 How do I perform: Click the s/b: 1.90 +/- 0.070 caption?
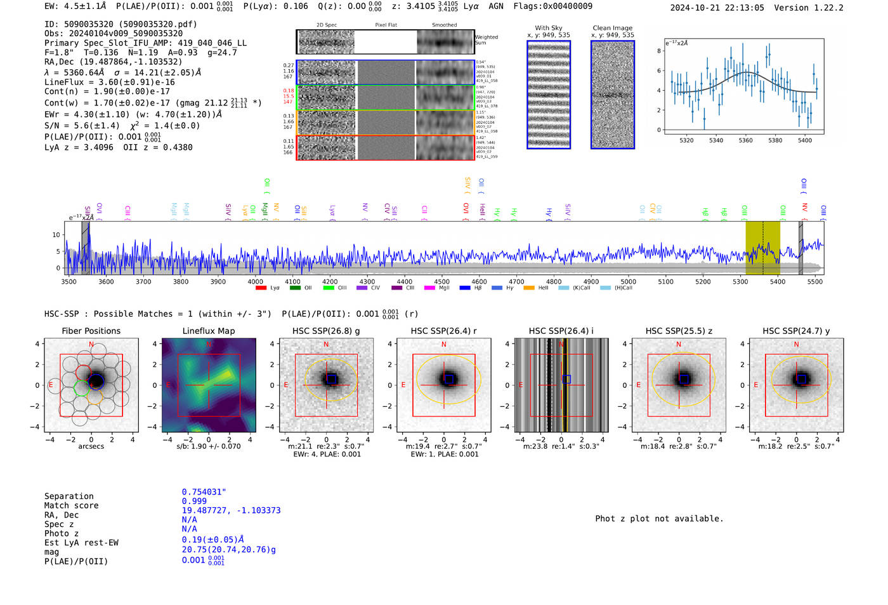(209, 446)
